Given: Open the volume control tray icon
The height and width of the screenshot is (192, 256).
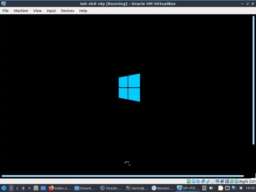Looking at the screenshot, I should click(211, 188).
